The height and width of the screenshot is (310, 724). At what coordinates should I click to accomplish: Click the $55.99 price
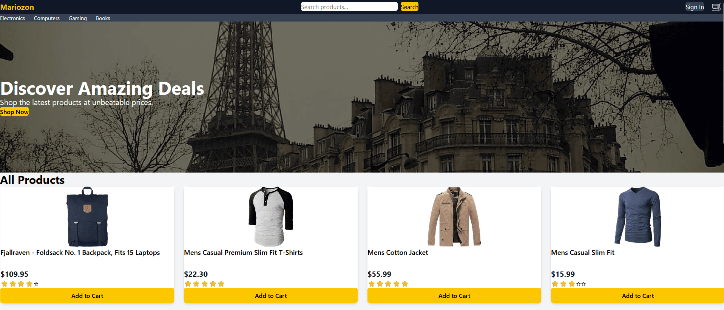379,274
